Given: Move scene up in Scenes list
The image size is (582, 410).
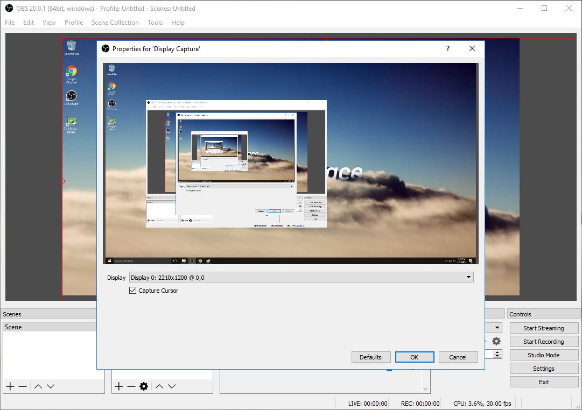Looking at the screenshot, I should point(38,386).
